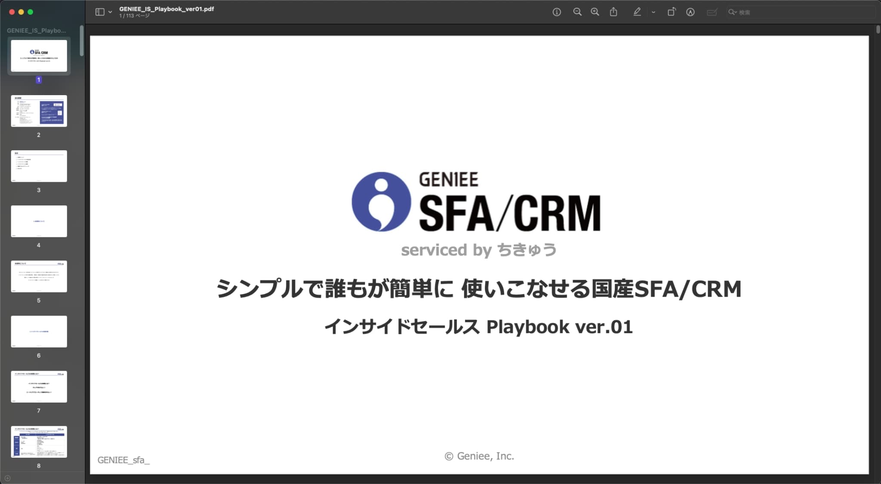Open the form filling tool
881x484 pixels.
[712, 12]
